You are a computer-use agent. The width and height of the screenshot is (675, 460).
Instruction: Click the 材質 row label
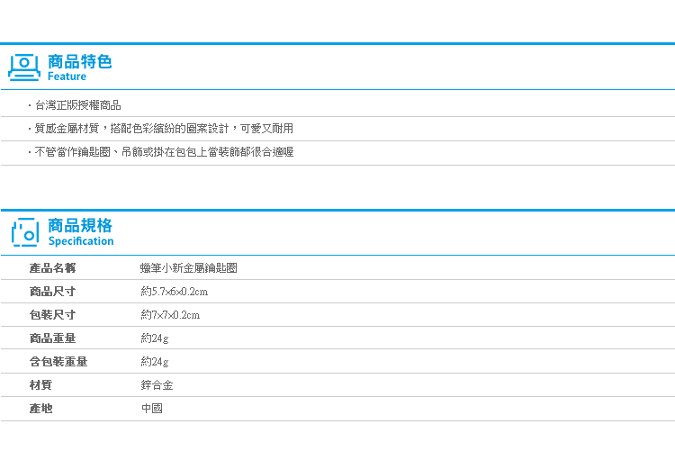[40, 385]
